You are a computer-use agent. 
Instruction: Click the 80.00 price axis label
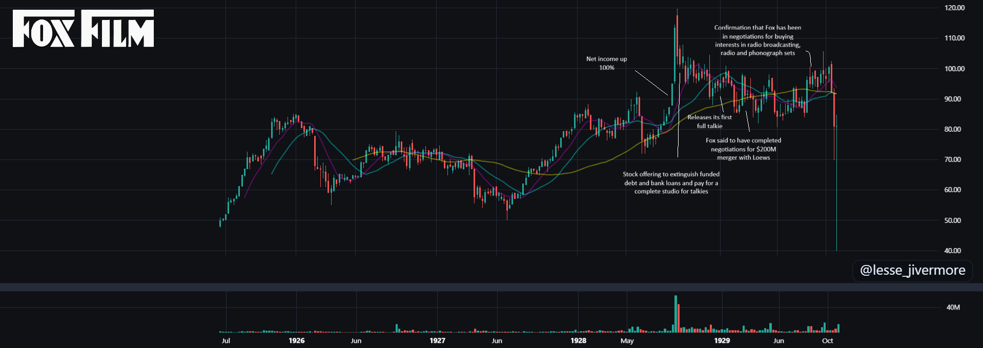click(953, 129)
